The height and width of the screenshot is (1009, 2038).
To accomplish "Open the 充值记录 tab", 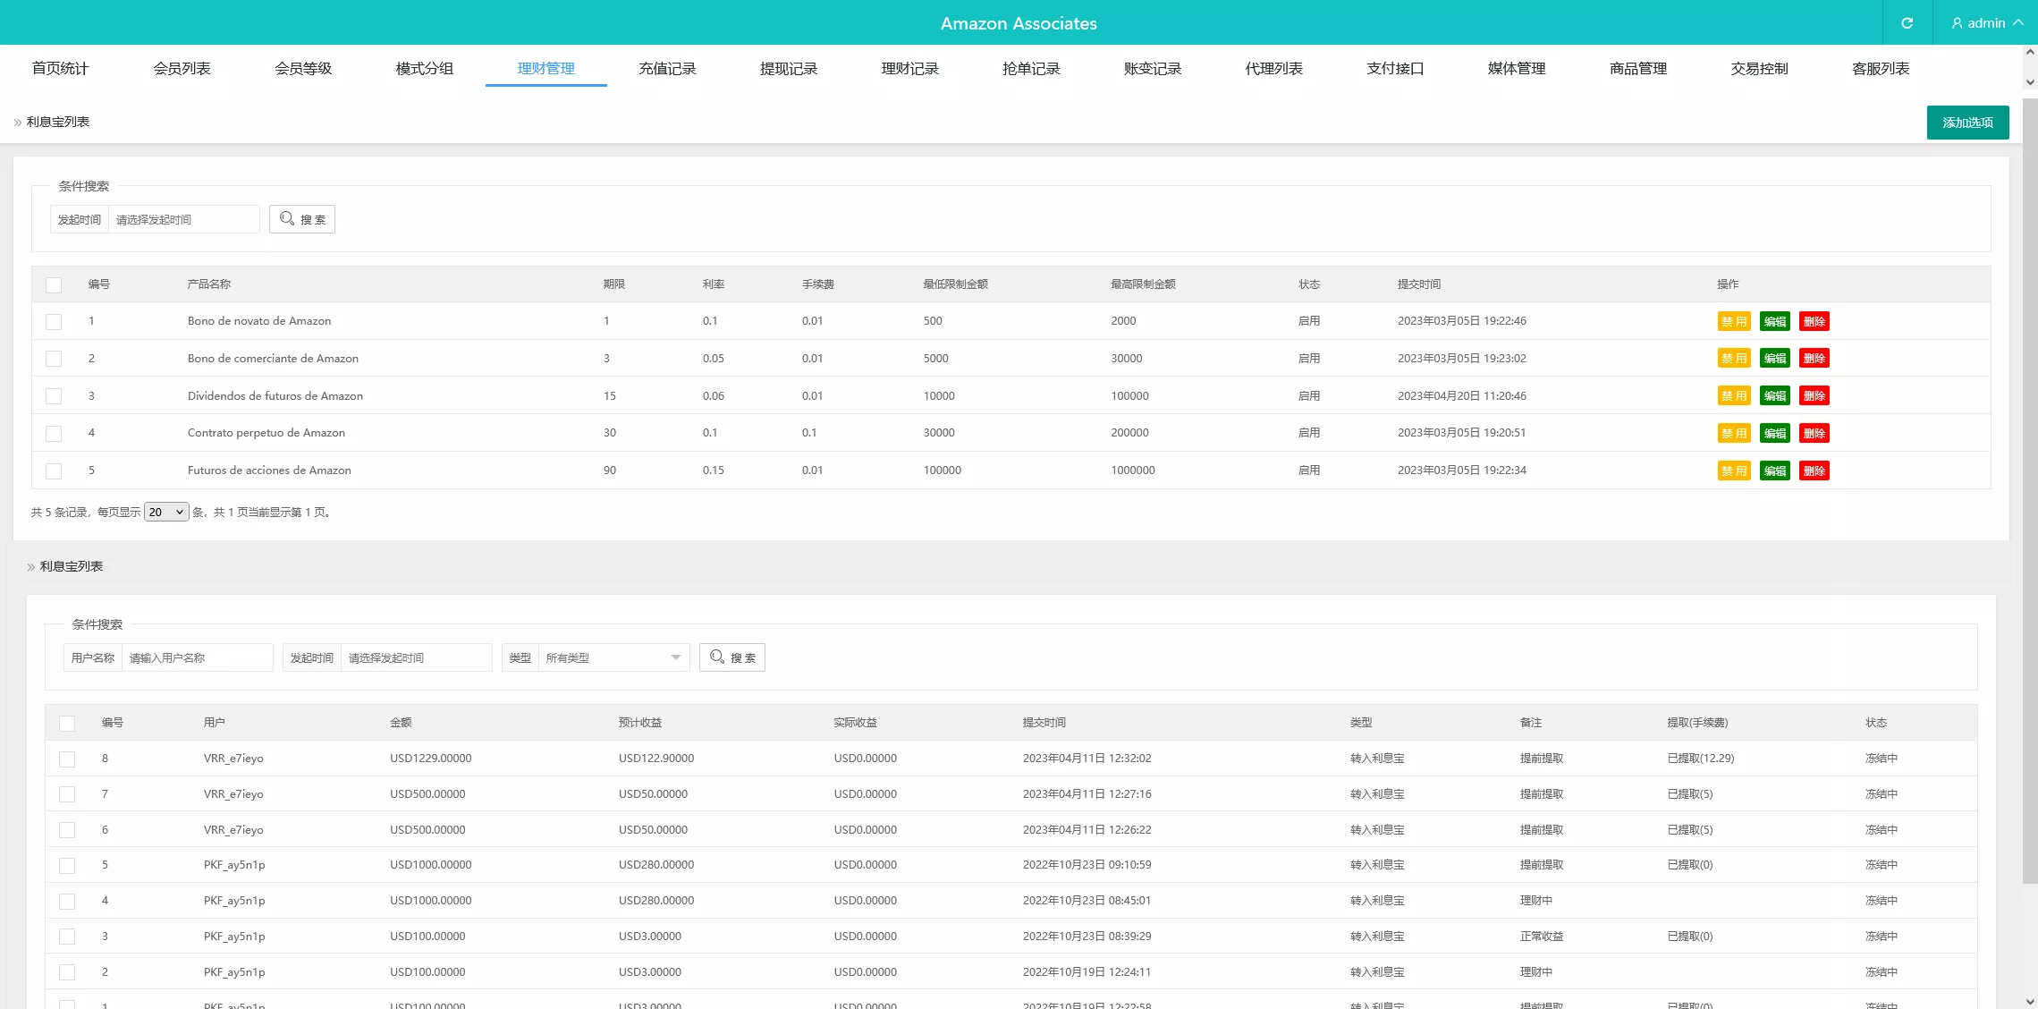I will tap(667, 69).
